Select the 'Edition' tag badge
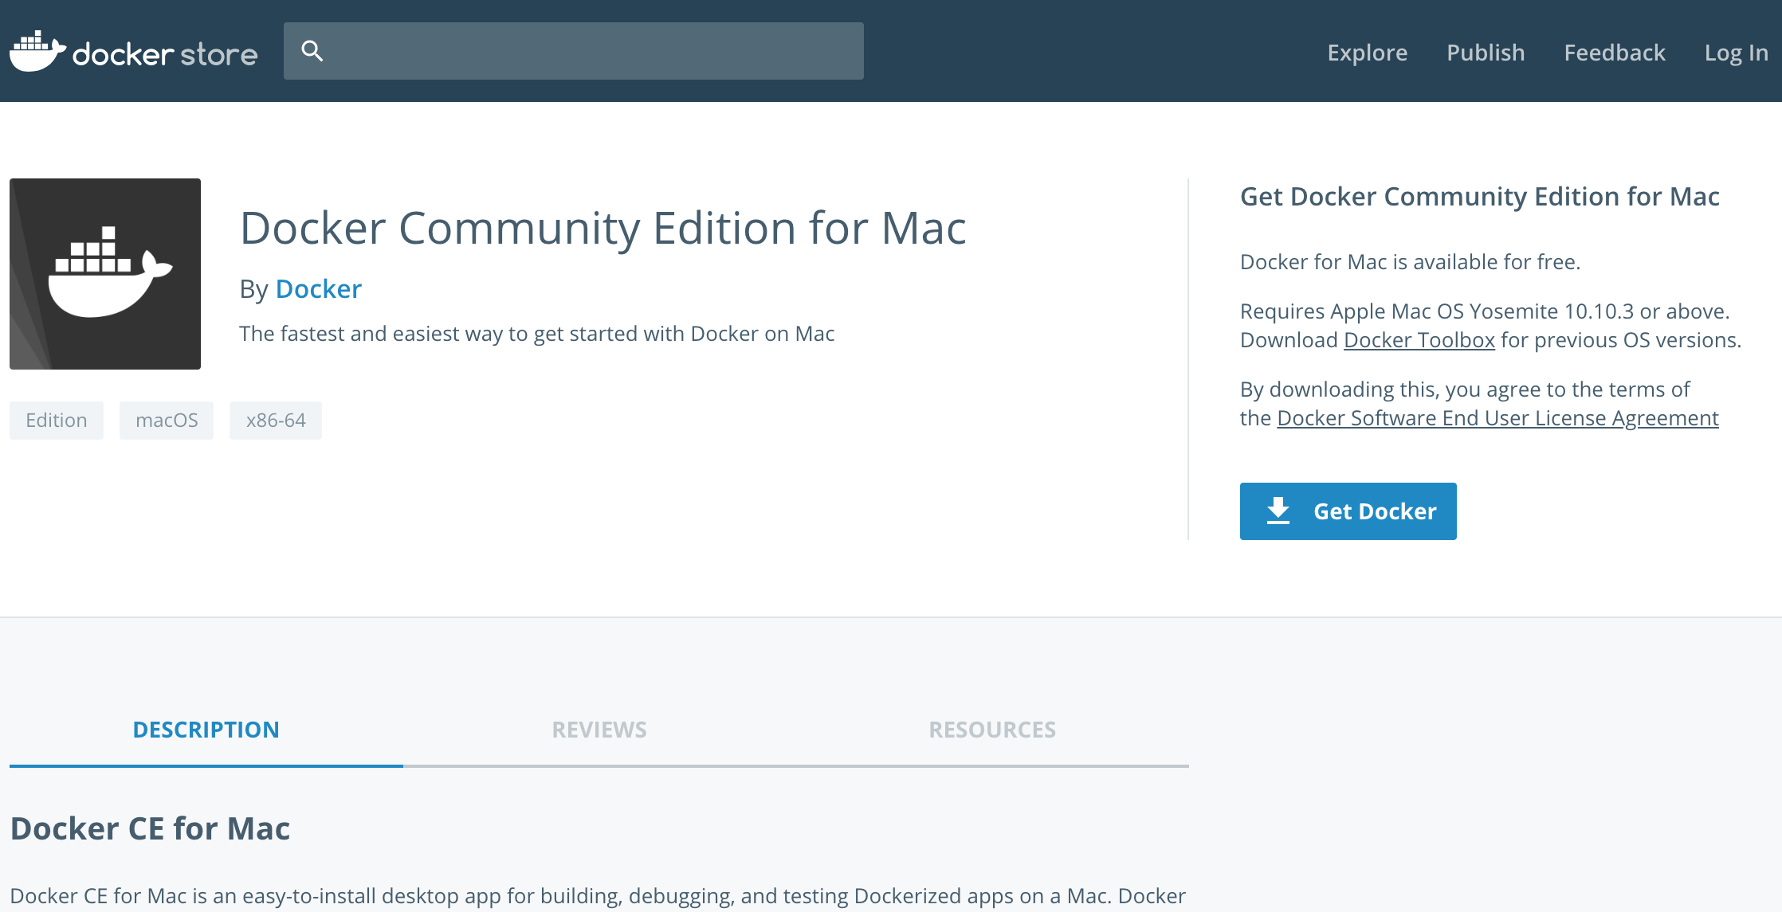 tap(56, 420)
